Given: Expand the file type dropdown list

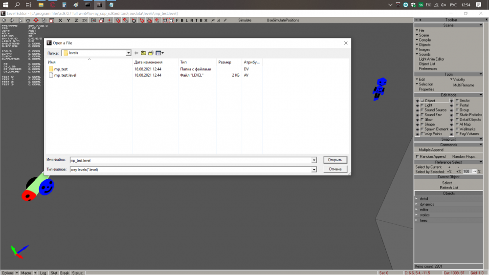Looking at the screenshot, I should pos(314,169).
